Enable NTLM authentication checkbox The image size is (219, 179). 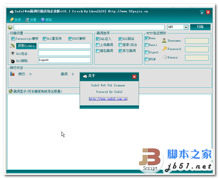[x=147, y=59]
